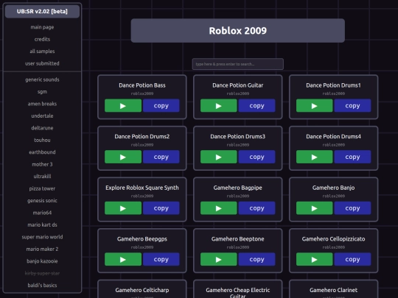This screenshot has height=298, width=398.
Task: Copy the Gamehero Beepgps sample
Action: click(x=161, y=259)
